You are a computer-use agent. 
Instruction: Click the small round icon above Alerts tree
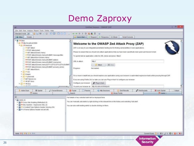(x=16, y=97)
